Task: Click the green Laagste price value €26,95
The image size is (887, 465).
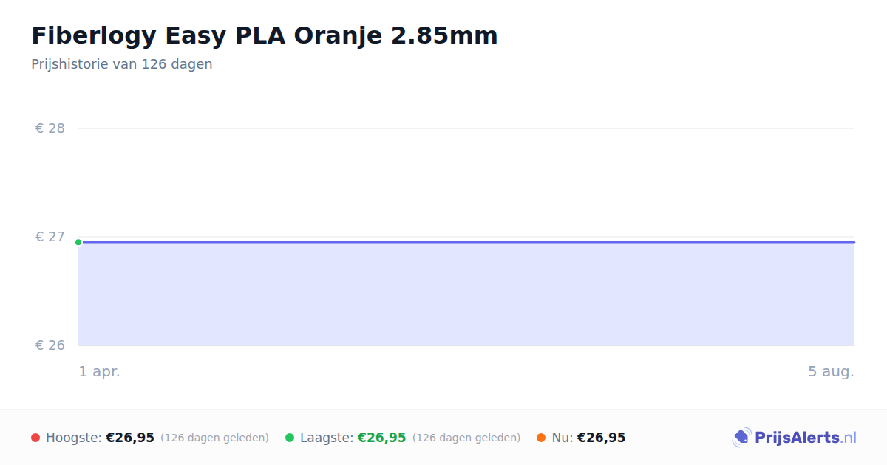Action: point(382,438)
